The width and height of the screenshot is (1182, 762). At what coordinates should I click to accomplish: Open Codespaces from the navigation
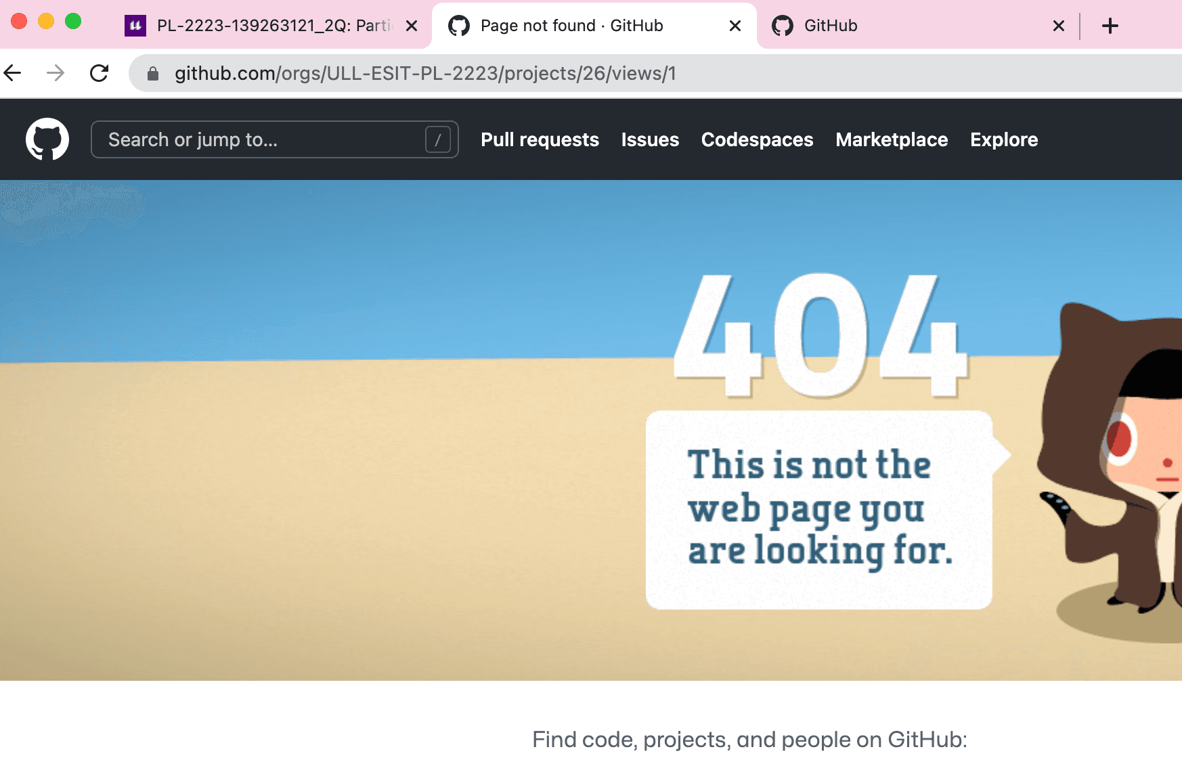pos(757,139)
